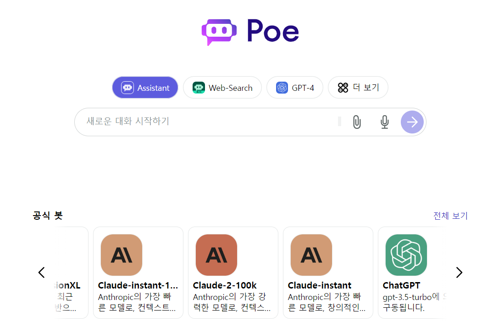Select the Assistant bot
487x322 pixels.
click(x=145, y=87)
